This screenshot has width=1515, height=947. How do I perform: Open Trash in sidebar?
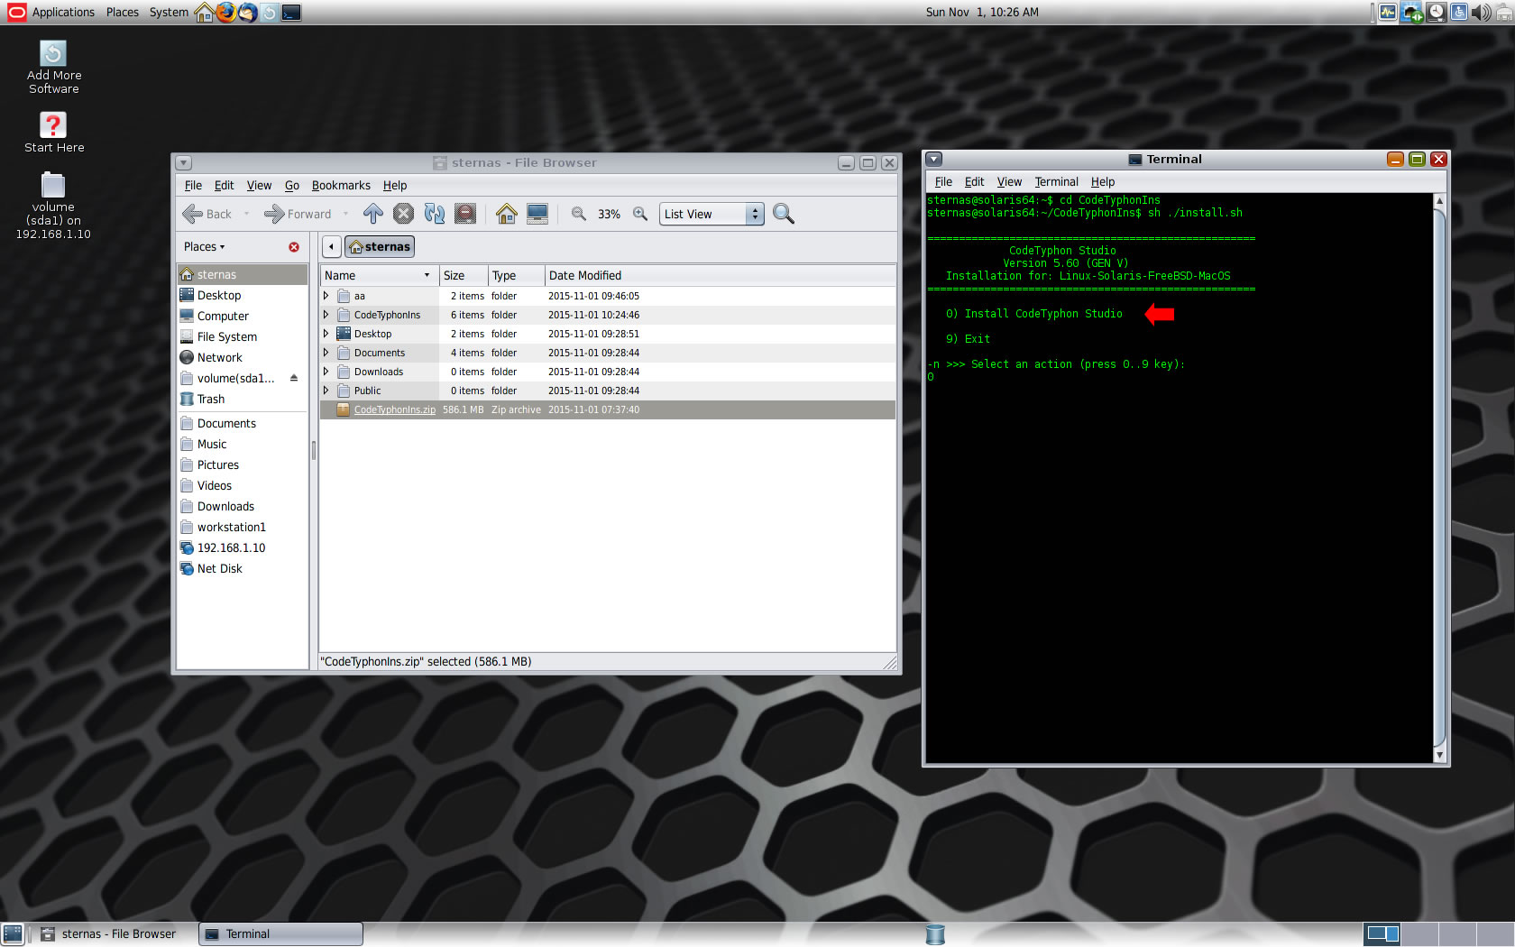[x=243, y=399]
